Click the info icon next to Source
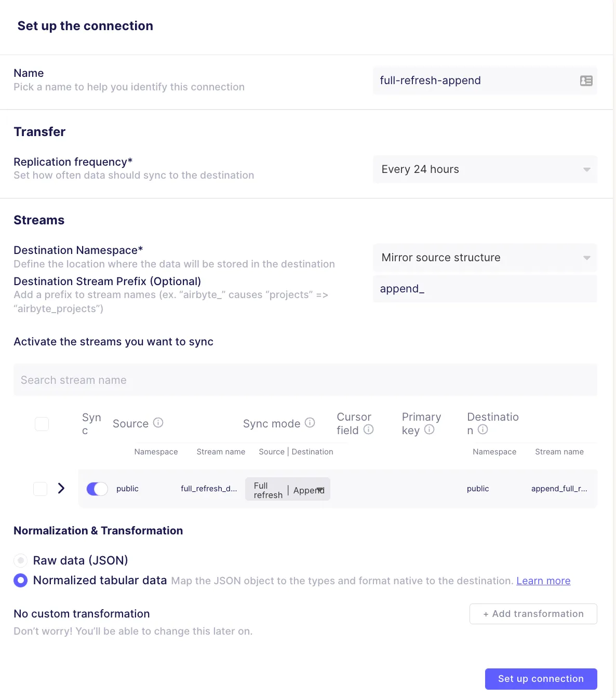 pyautogui.click(x=158, y=423)
